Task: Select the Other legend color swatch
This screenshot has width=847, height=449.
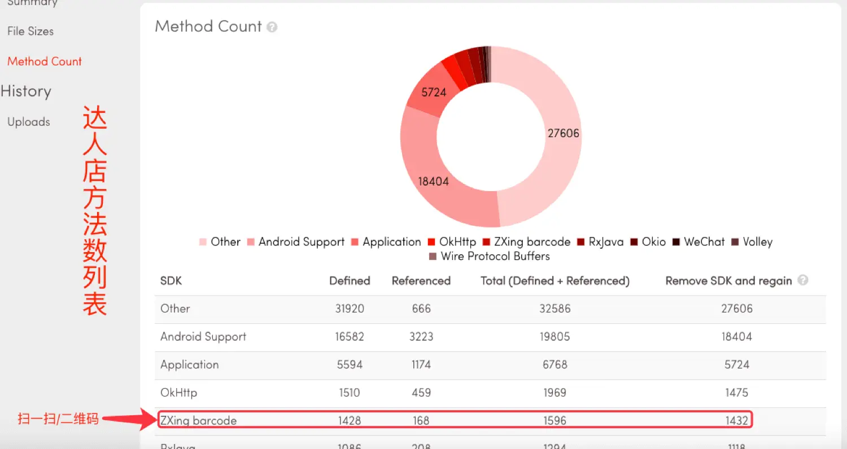Action: [x=204, y=241]
